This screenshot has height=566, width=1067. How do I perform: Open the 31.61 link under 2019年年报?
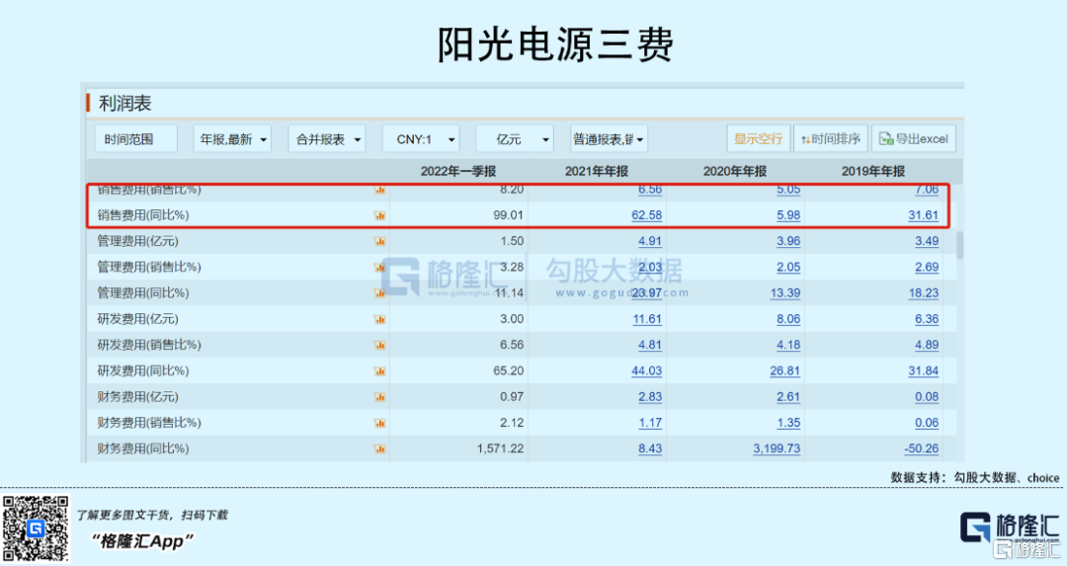[x=924, y=215]
